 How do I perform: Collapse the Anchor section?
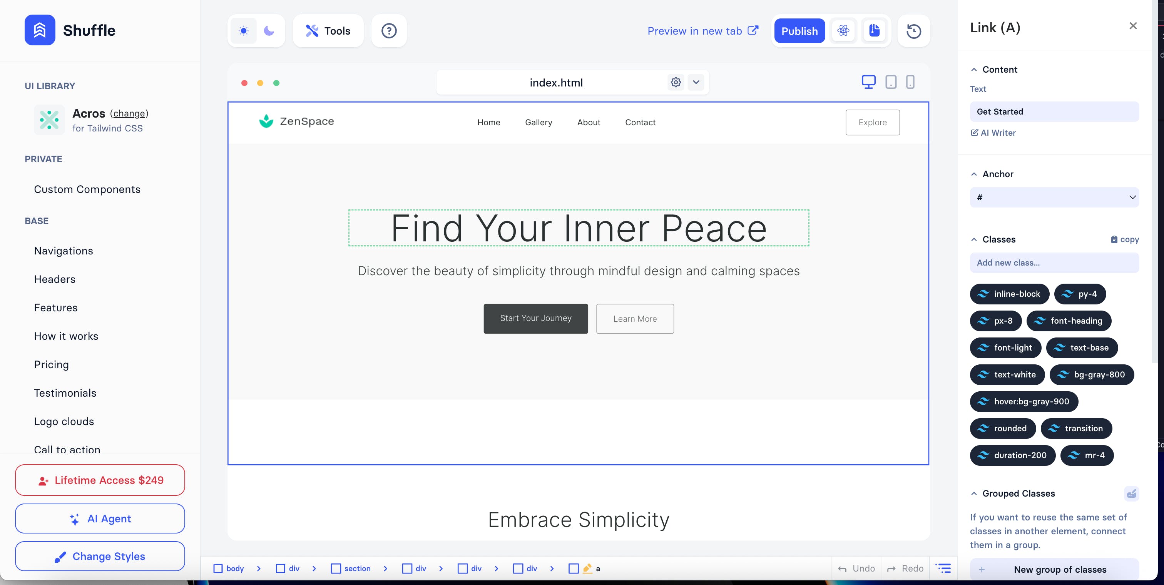click(974, 174)
